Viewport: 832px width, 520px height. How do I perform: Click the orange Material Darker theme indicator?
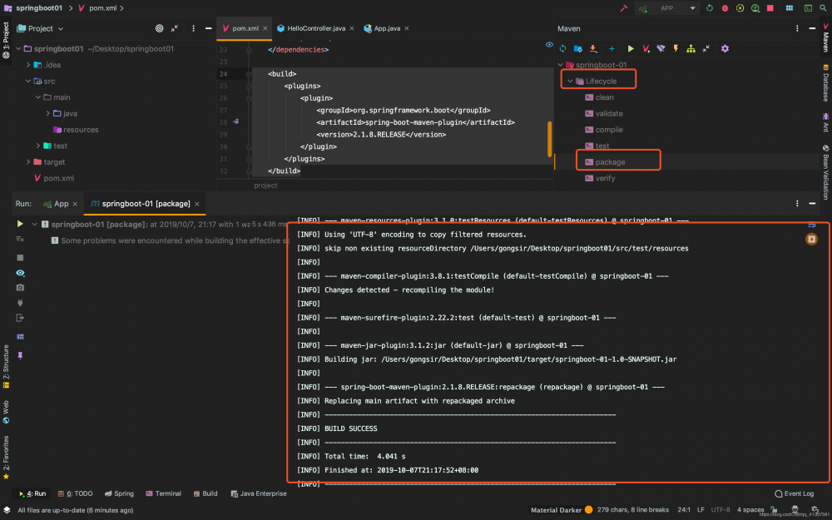[x=588, y=509]
